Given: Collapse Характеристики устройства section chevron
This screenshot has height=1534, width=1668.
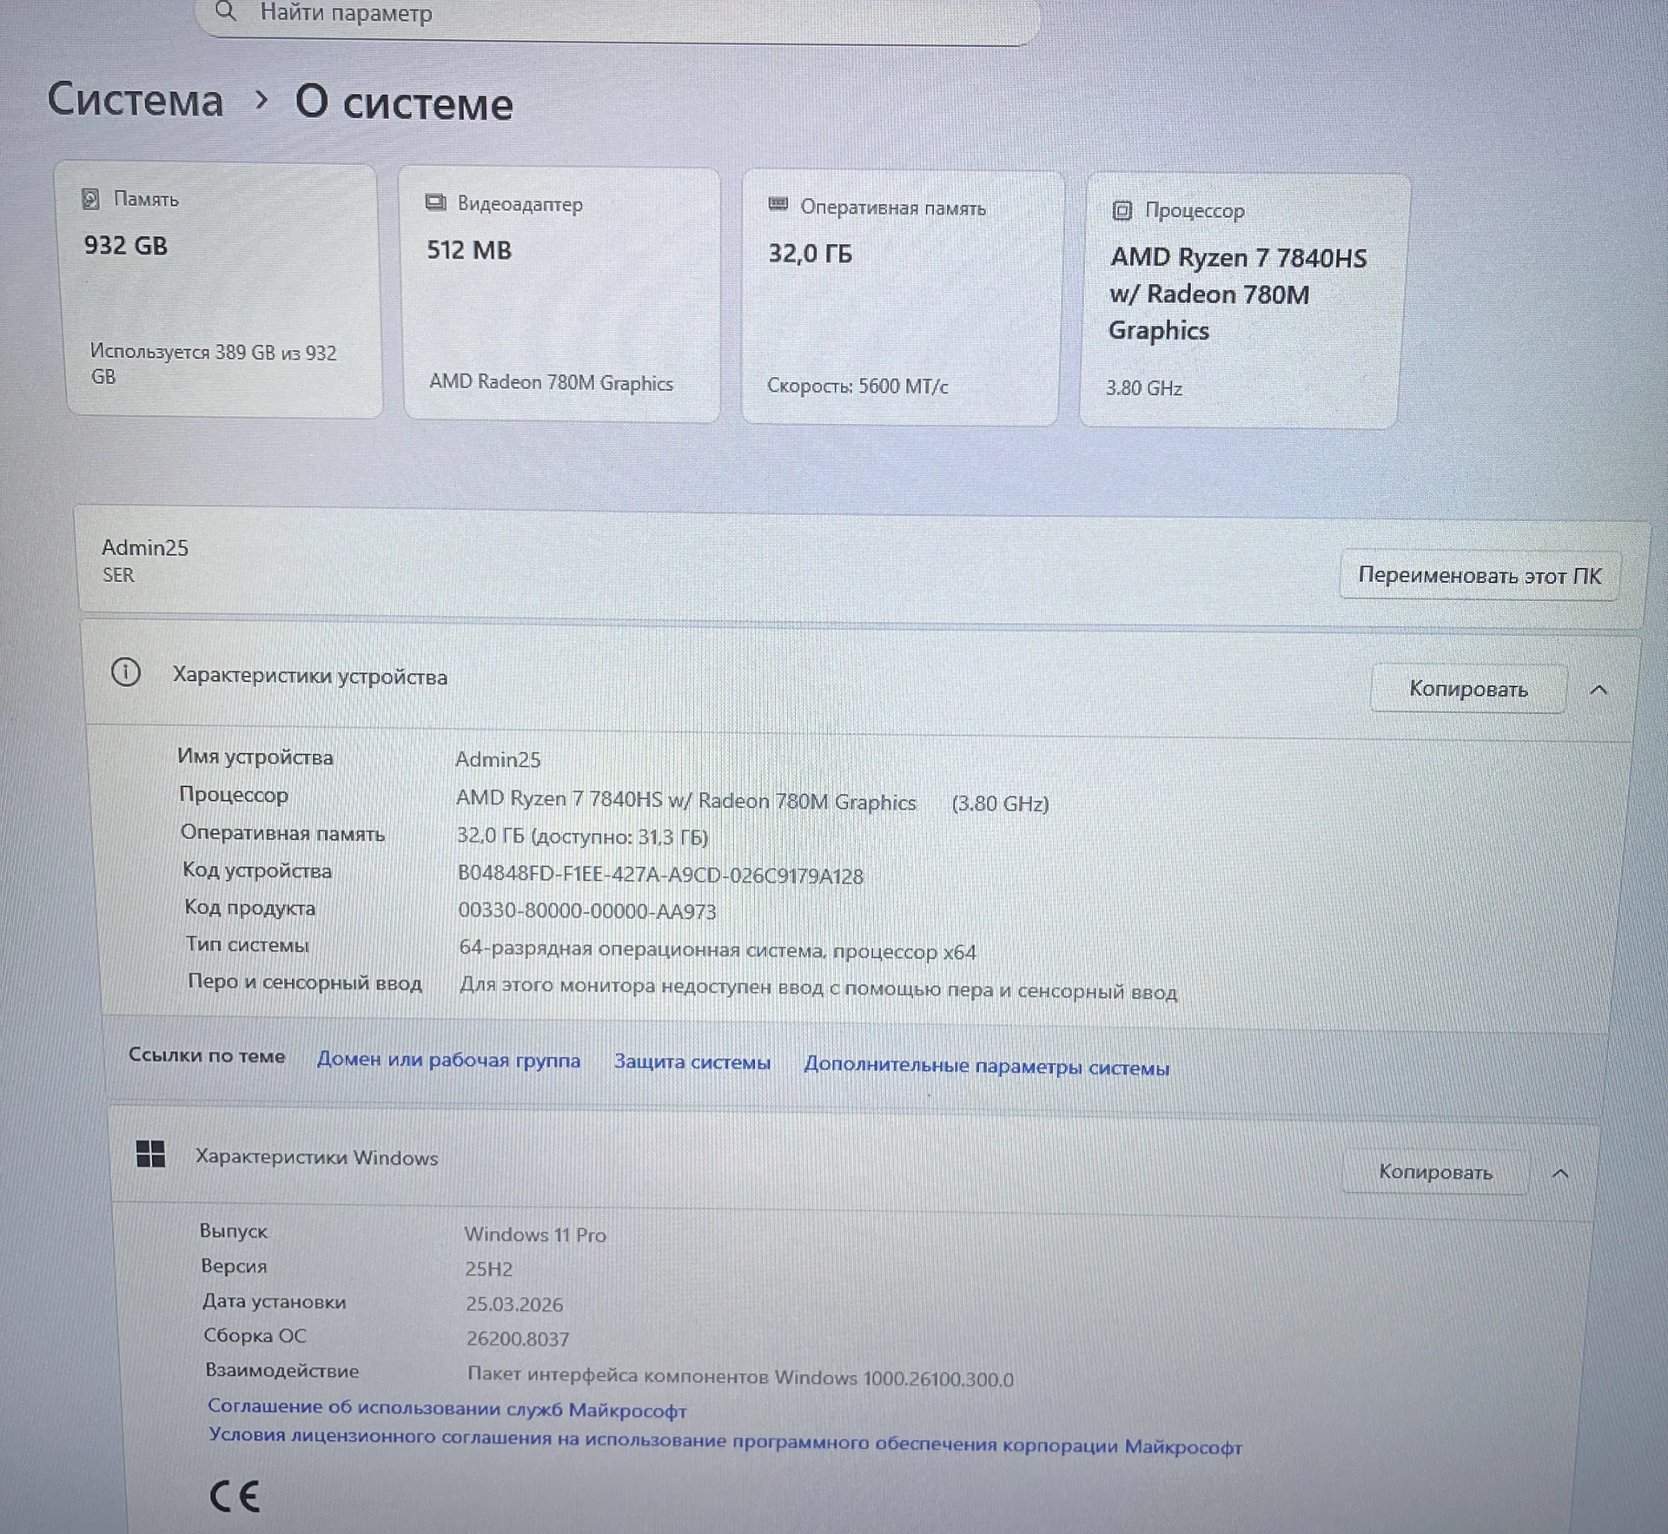Looking at the screenshot, I should pyautogui.click(x=1598, y=690).
